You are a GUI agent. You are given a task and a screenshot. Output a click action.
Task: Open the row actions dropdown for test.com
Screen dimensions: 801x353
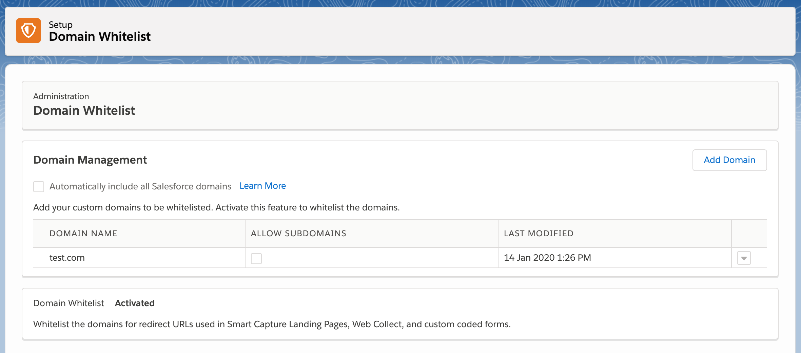click(744, 258)
